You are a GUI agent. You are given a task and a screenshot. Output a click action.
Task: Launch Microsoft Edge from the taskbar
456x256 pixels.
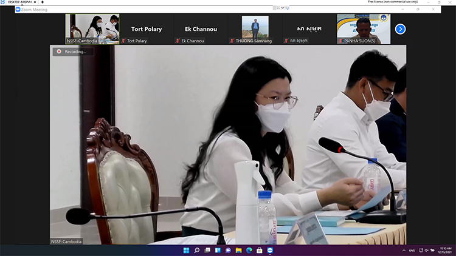click(249, 250)
